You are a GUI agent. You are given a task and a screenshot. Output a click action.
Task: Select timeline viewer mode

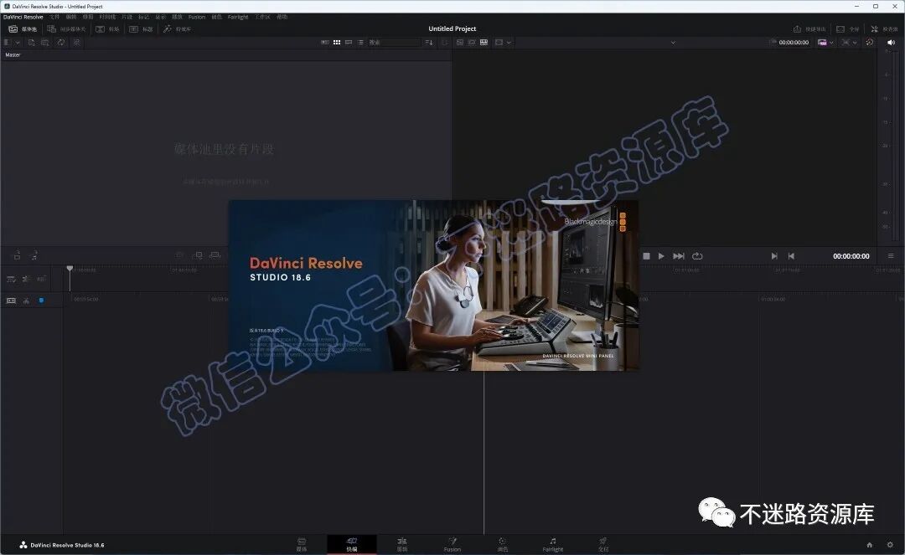click(484, 43)
